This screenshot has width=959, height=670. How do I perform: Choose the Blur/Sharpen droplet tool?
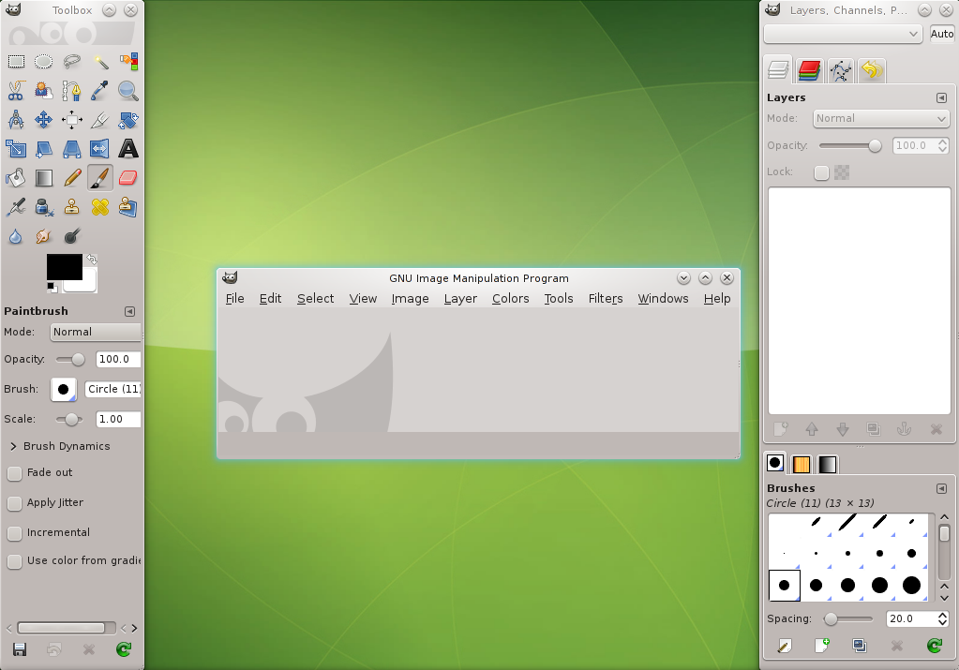pos(16,236)
